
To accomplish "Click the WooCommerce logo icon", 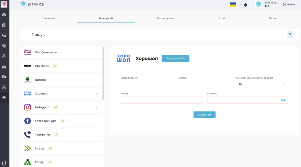I will point(27,52).
